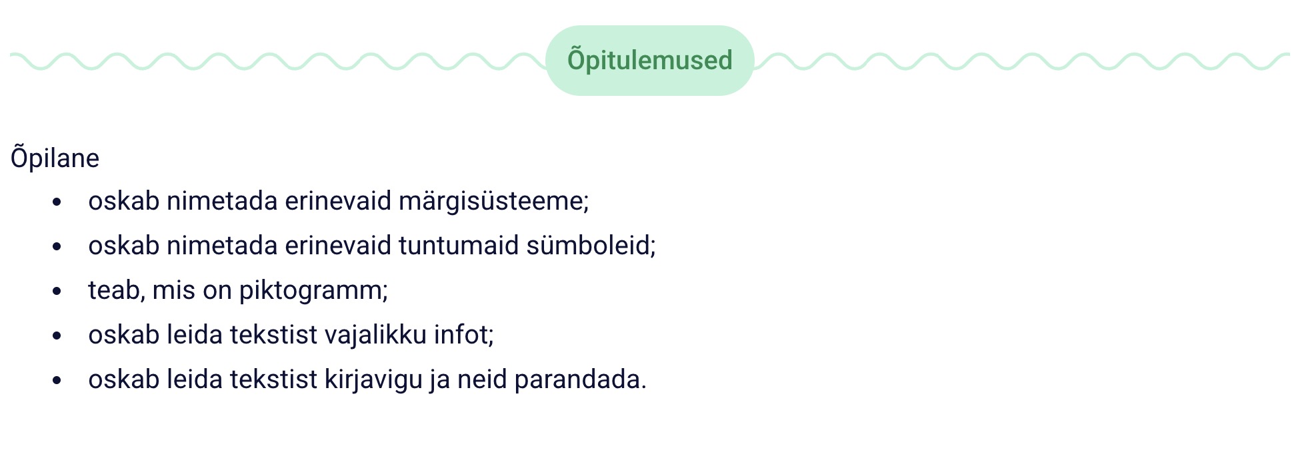Click the bullet before the sümboleid line
This screenshot has width=1312, height=458.
(x=57, y=246)
